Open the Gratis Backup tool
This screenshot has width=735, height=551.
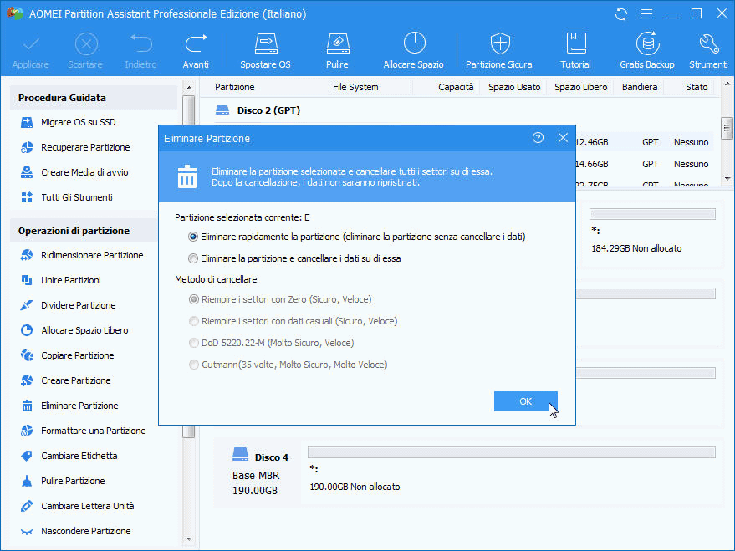[x=647, y=51]
